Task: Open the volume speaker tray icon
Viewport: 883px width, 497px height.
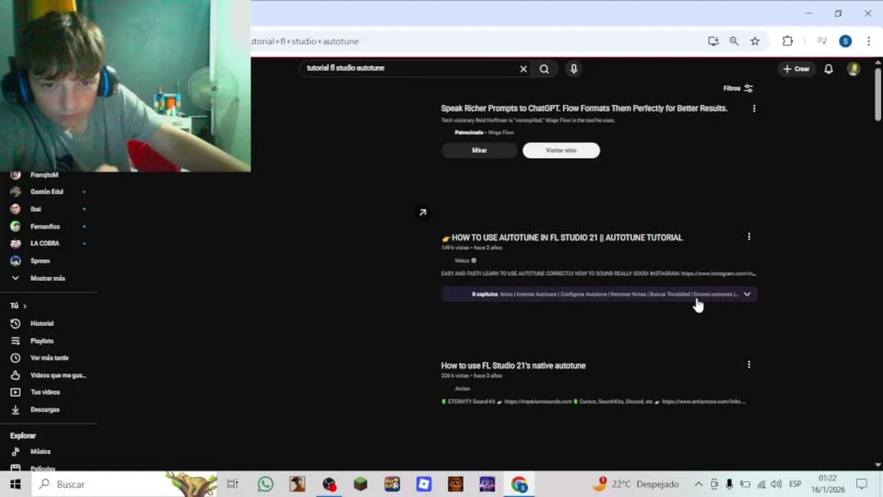Action: coord(776,485)
